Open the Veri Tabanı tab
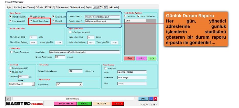Screen dimensions: 239x108 tap(28, 7)
